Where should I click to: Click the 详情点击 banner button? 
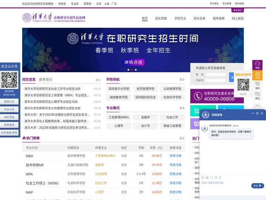[x=133, y=62]
